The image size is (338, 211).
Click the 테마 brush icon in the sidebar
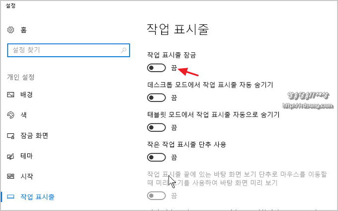pos(11,156)
